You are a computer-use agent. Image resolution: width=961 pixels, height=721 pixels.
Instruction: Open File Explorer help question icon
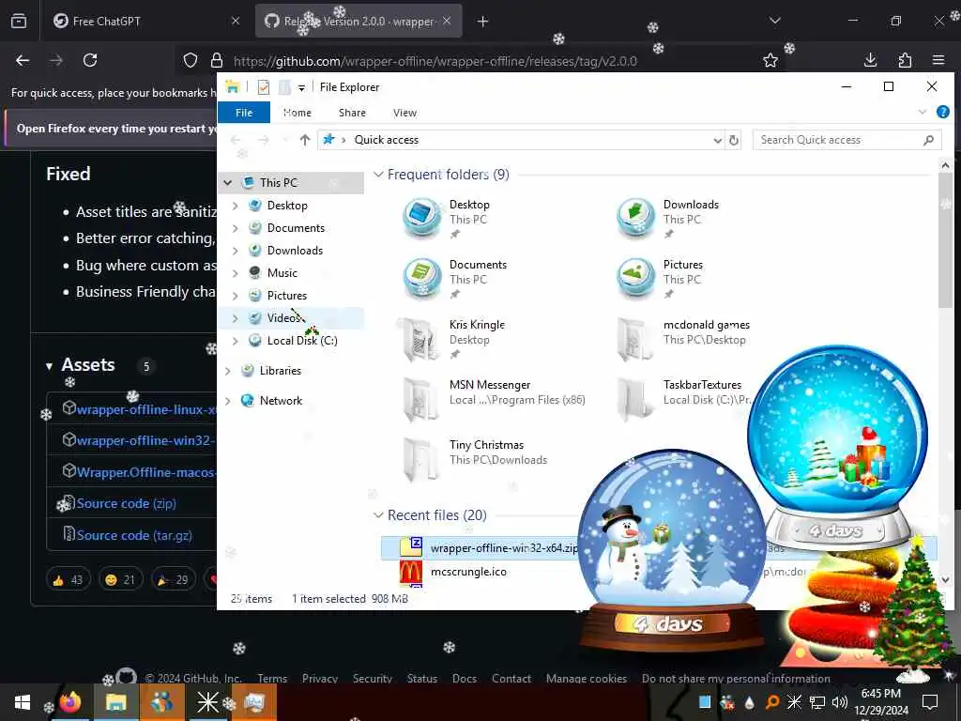coord(943,112)
